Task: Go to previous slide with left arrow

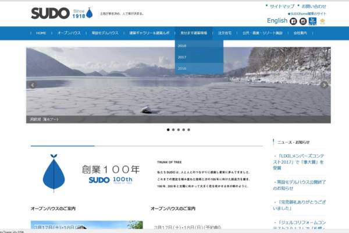Action: click(x=33, y=85)
